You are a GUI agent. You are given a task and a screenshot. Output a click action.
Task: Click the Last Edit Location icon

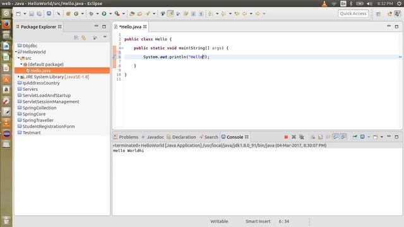tap(237, 14)
